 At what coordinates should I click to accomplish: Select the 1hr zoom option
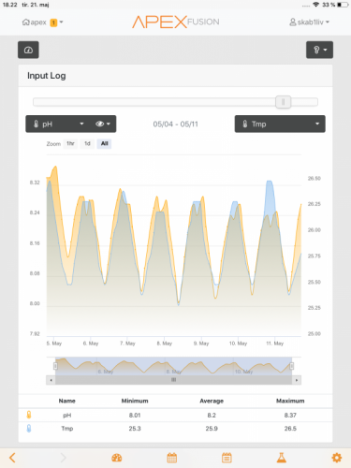70,143
